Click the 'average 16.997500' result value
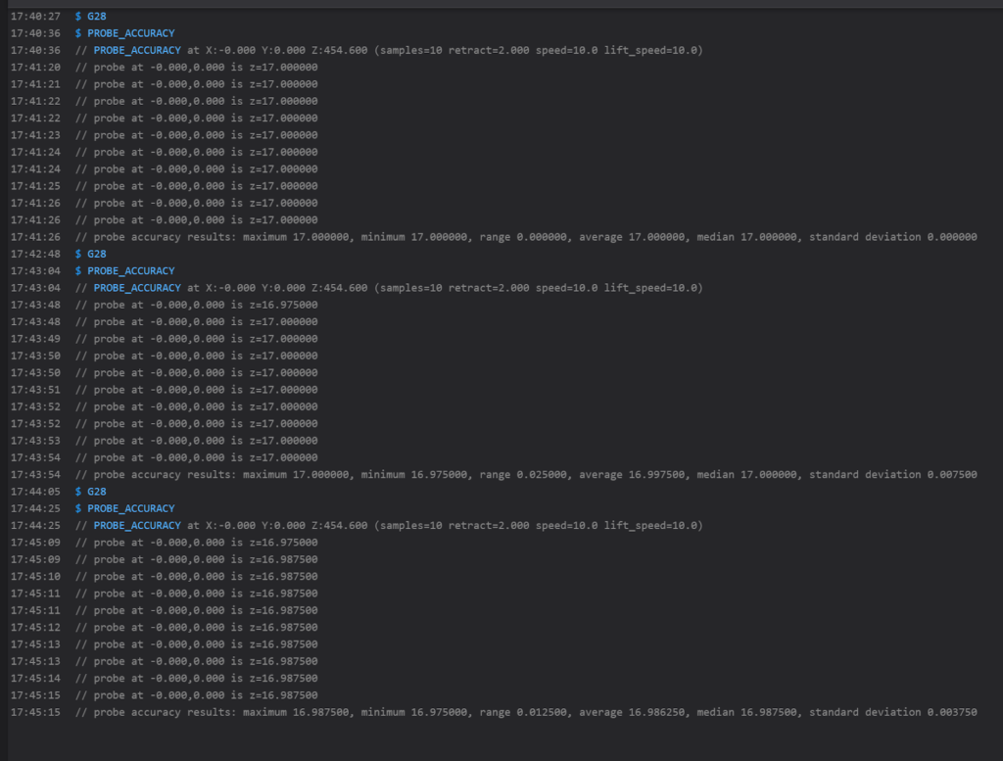Screen dimensions: 1003x761 click(x=632, y=475)
